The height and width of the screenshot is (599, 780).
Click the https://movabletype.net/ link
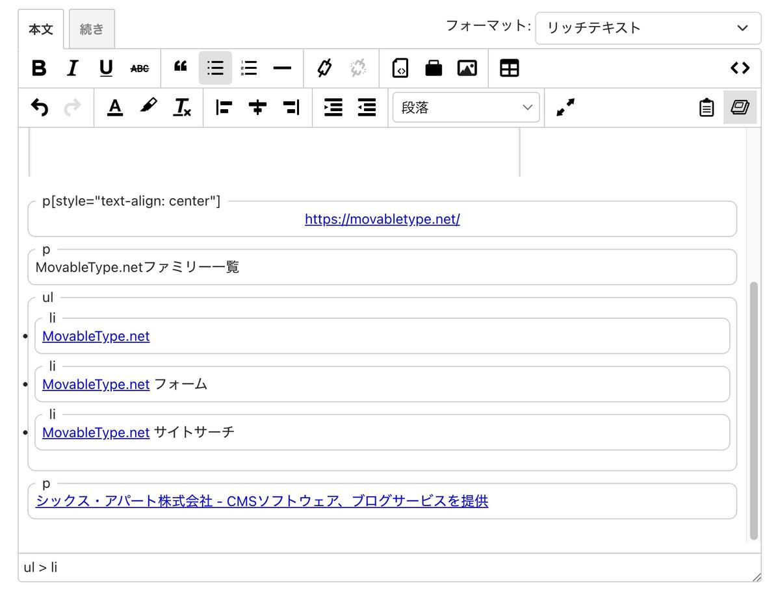tap(382, 220)
